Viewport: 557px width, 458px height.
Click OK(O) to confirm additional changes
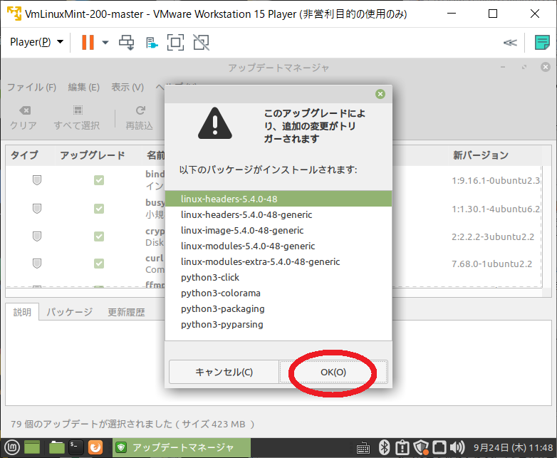tap(333, 372)
